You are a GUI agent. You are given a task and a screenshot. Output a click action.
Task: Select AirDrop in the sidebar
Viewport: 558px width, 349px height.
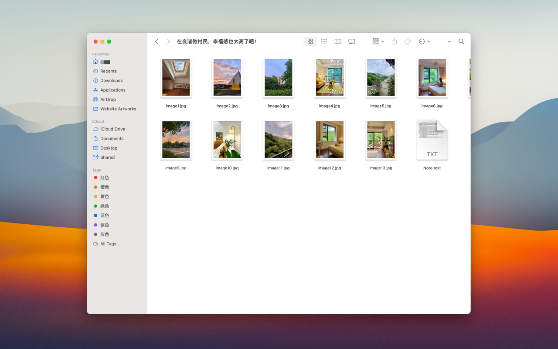pos(104,99)
